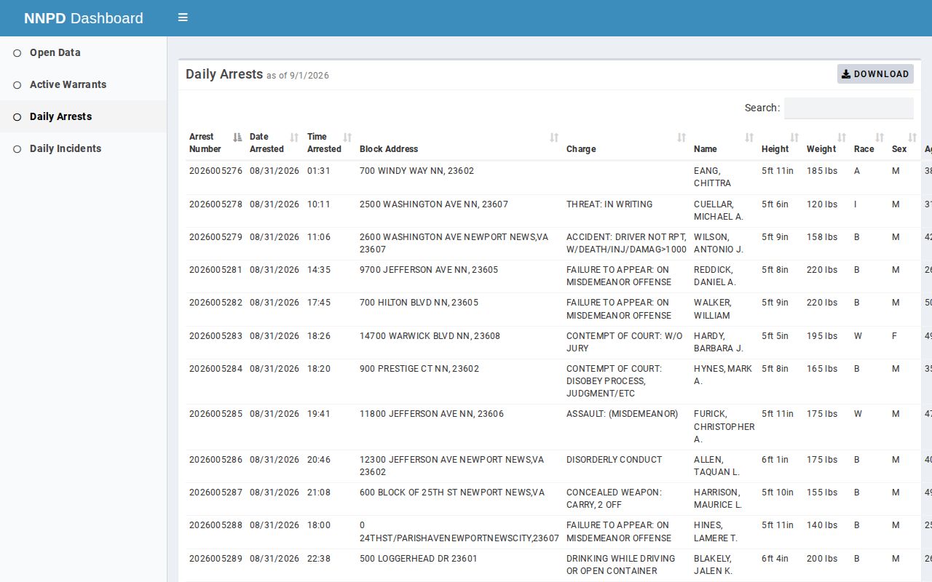Download the daily arrests data

click(x=875, y=73)
